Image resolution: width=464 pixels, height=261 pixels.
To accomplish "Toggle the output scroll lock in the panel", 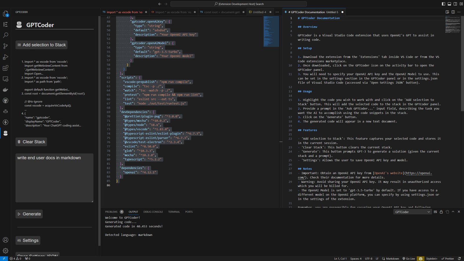I will pos(441,212).
